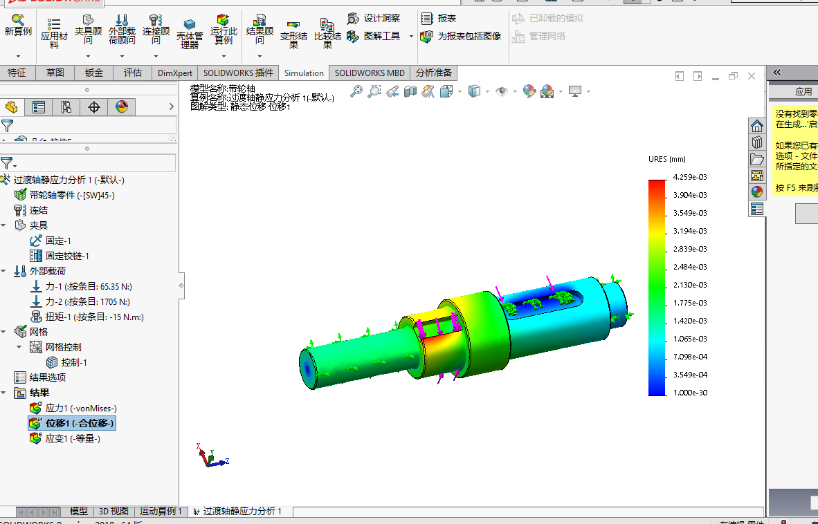Open the New Study (新算例) command

[x=18, y=26]
